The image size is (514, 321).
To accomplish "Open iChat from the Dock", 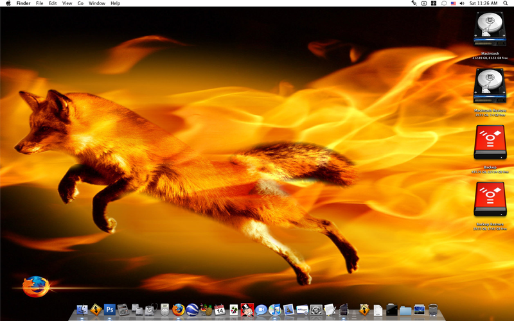I will click(261, 309).
